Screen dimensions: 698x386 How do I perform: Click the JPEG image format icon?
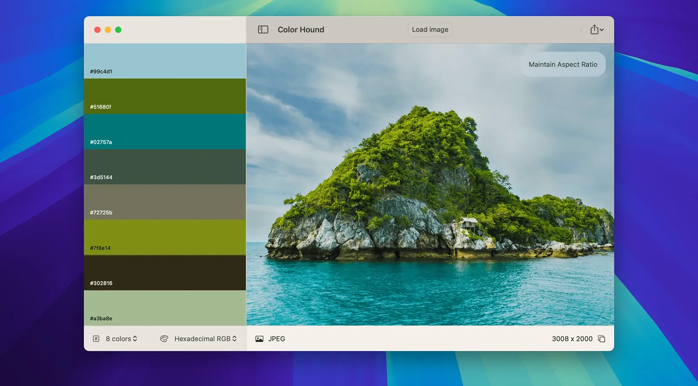pos(259,339)
